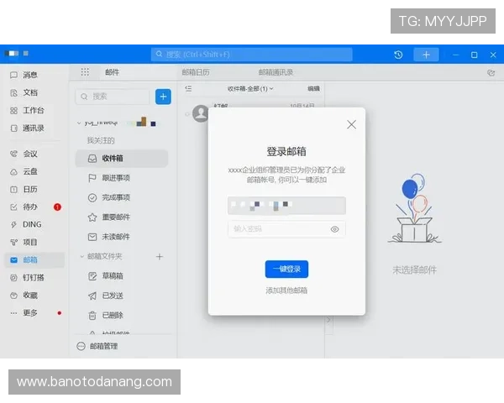
Task: Open the 通讯录 contacts section
Action: [27, 128]
